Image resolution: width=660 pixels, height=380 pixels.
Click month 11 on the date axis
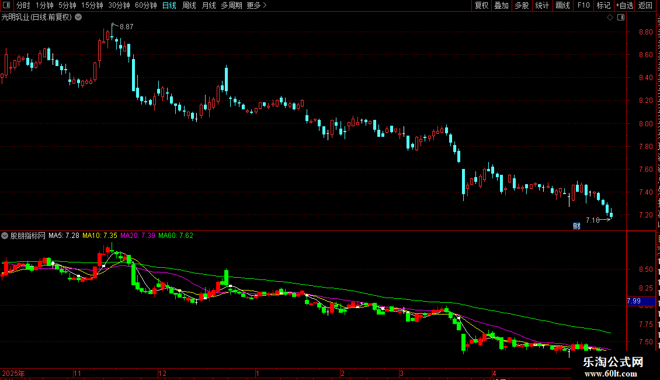[x=78, y=373]
